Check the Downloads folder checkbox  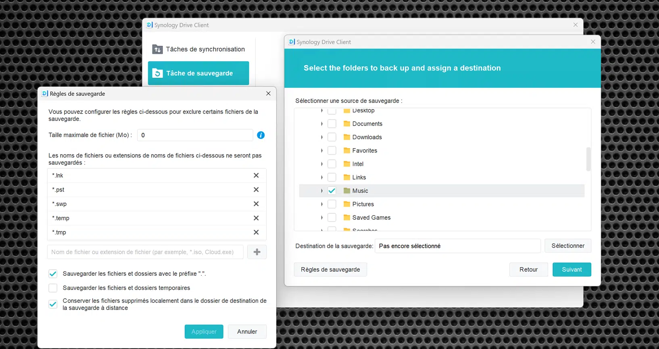332,137
